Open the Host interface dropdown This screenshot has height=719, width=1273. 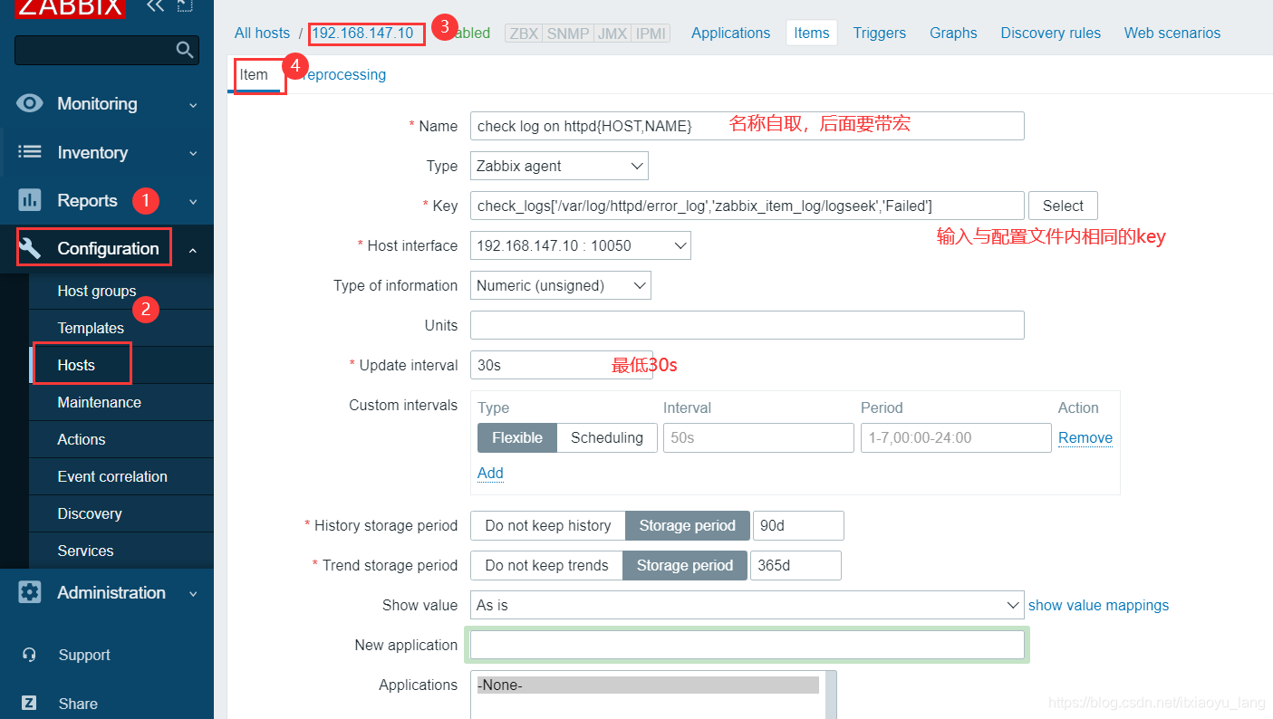click(x=581, y=245)
